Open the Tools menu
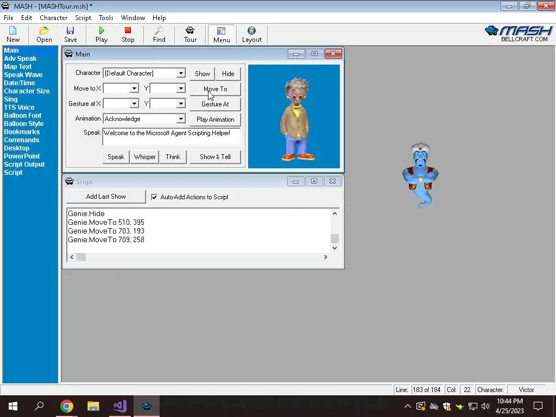 click(x=106, y=18)
